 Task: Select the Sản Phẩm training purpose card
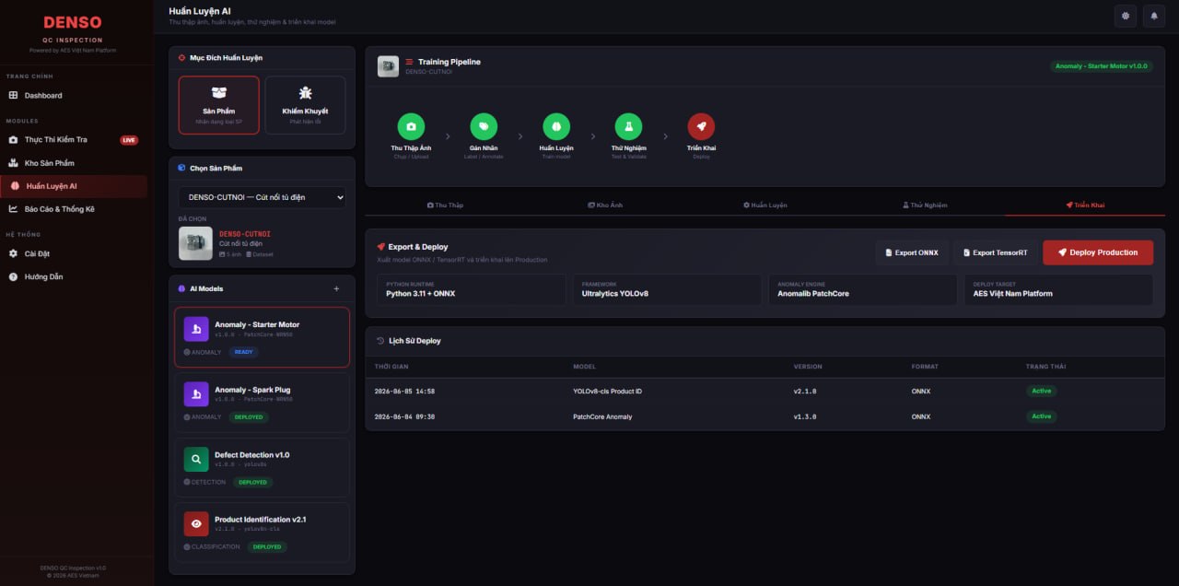[219, 105]
